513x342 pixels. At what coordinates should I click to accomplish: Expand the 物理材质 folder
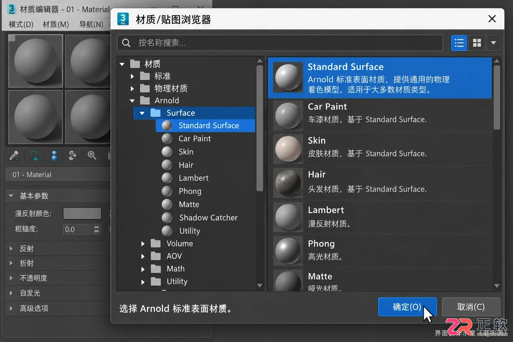(132, 88)
